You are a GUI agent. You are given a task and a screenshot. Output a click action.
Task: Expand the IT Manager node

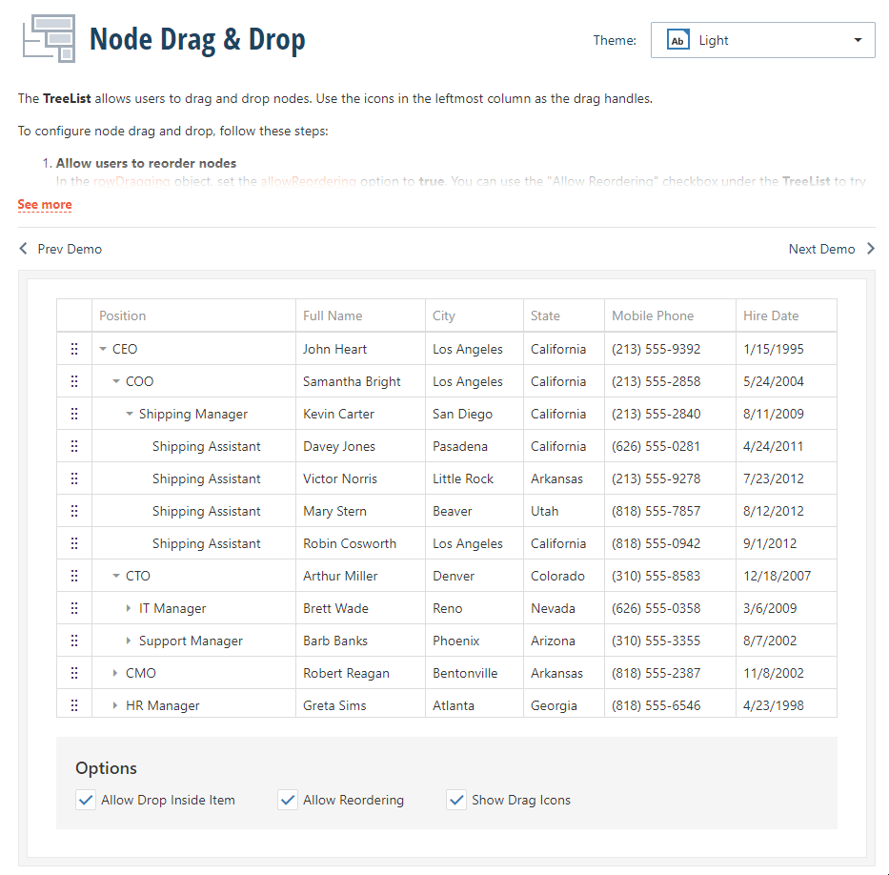[129, 608]
